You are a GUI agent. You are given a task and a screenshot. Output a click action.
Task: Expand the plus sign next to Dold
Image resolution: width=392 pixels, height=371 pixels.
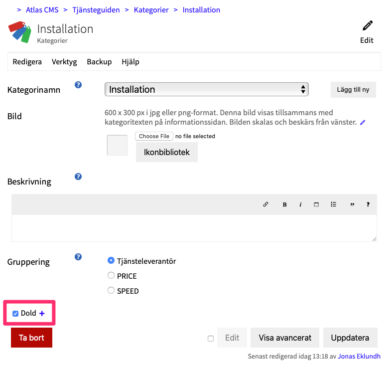(x=42, y=313)
